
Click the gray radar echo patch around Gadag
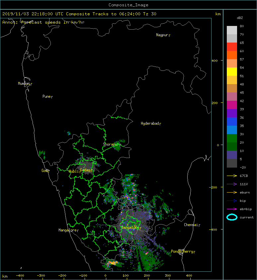pos(87,167)
